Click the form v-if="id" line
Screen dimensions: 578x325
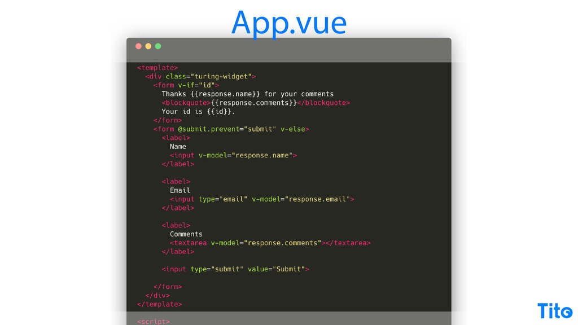pyautogui.click(x=186, y=85)
